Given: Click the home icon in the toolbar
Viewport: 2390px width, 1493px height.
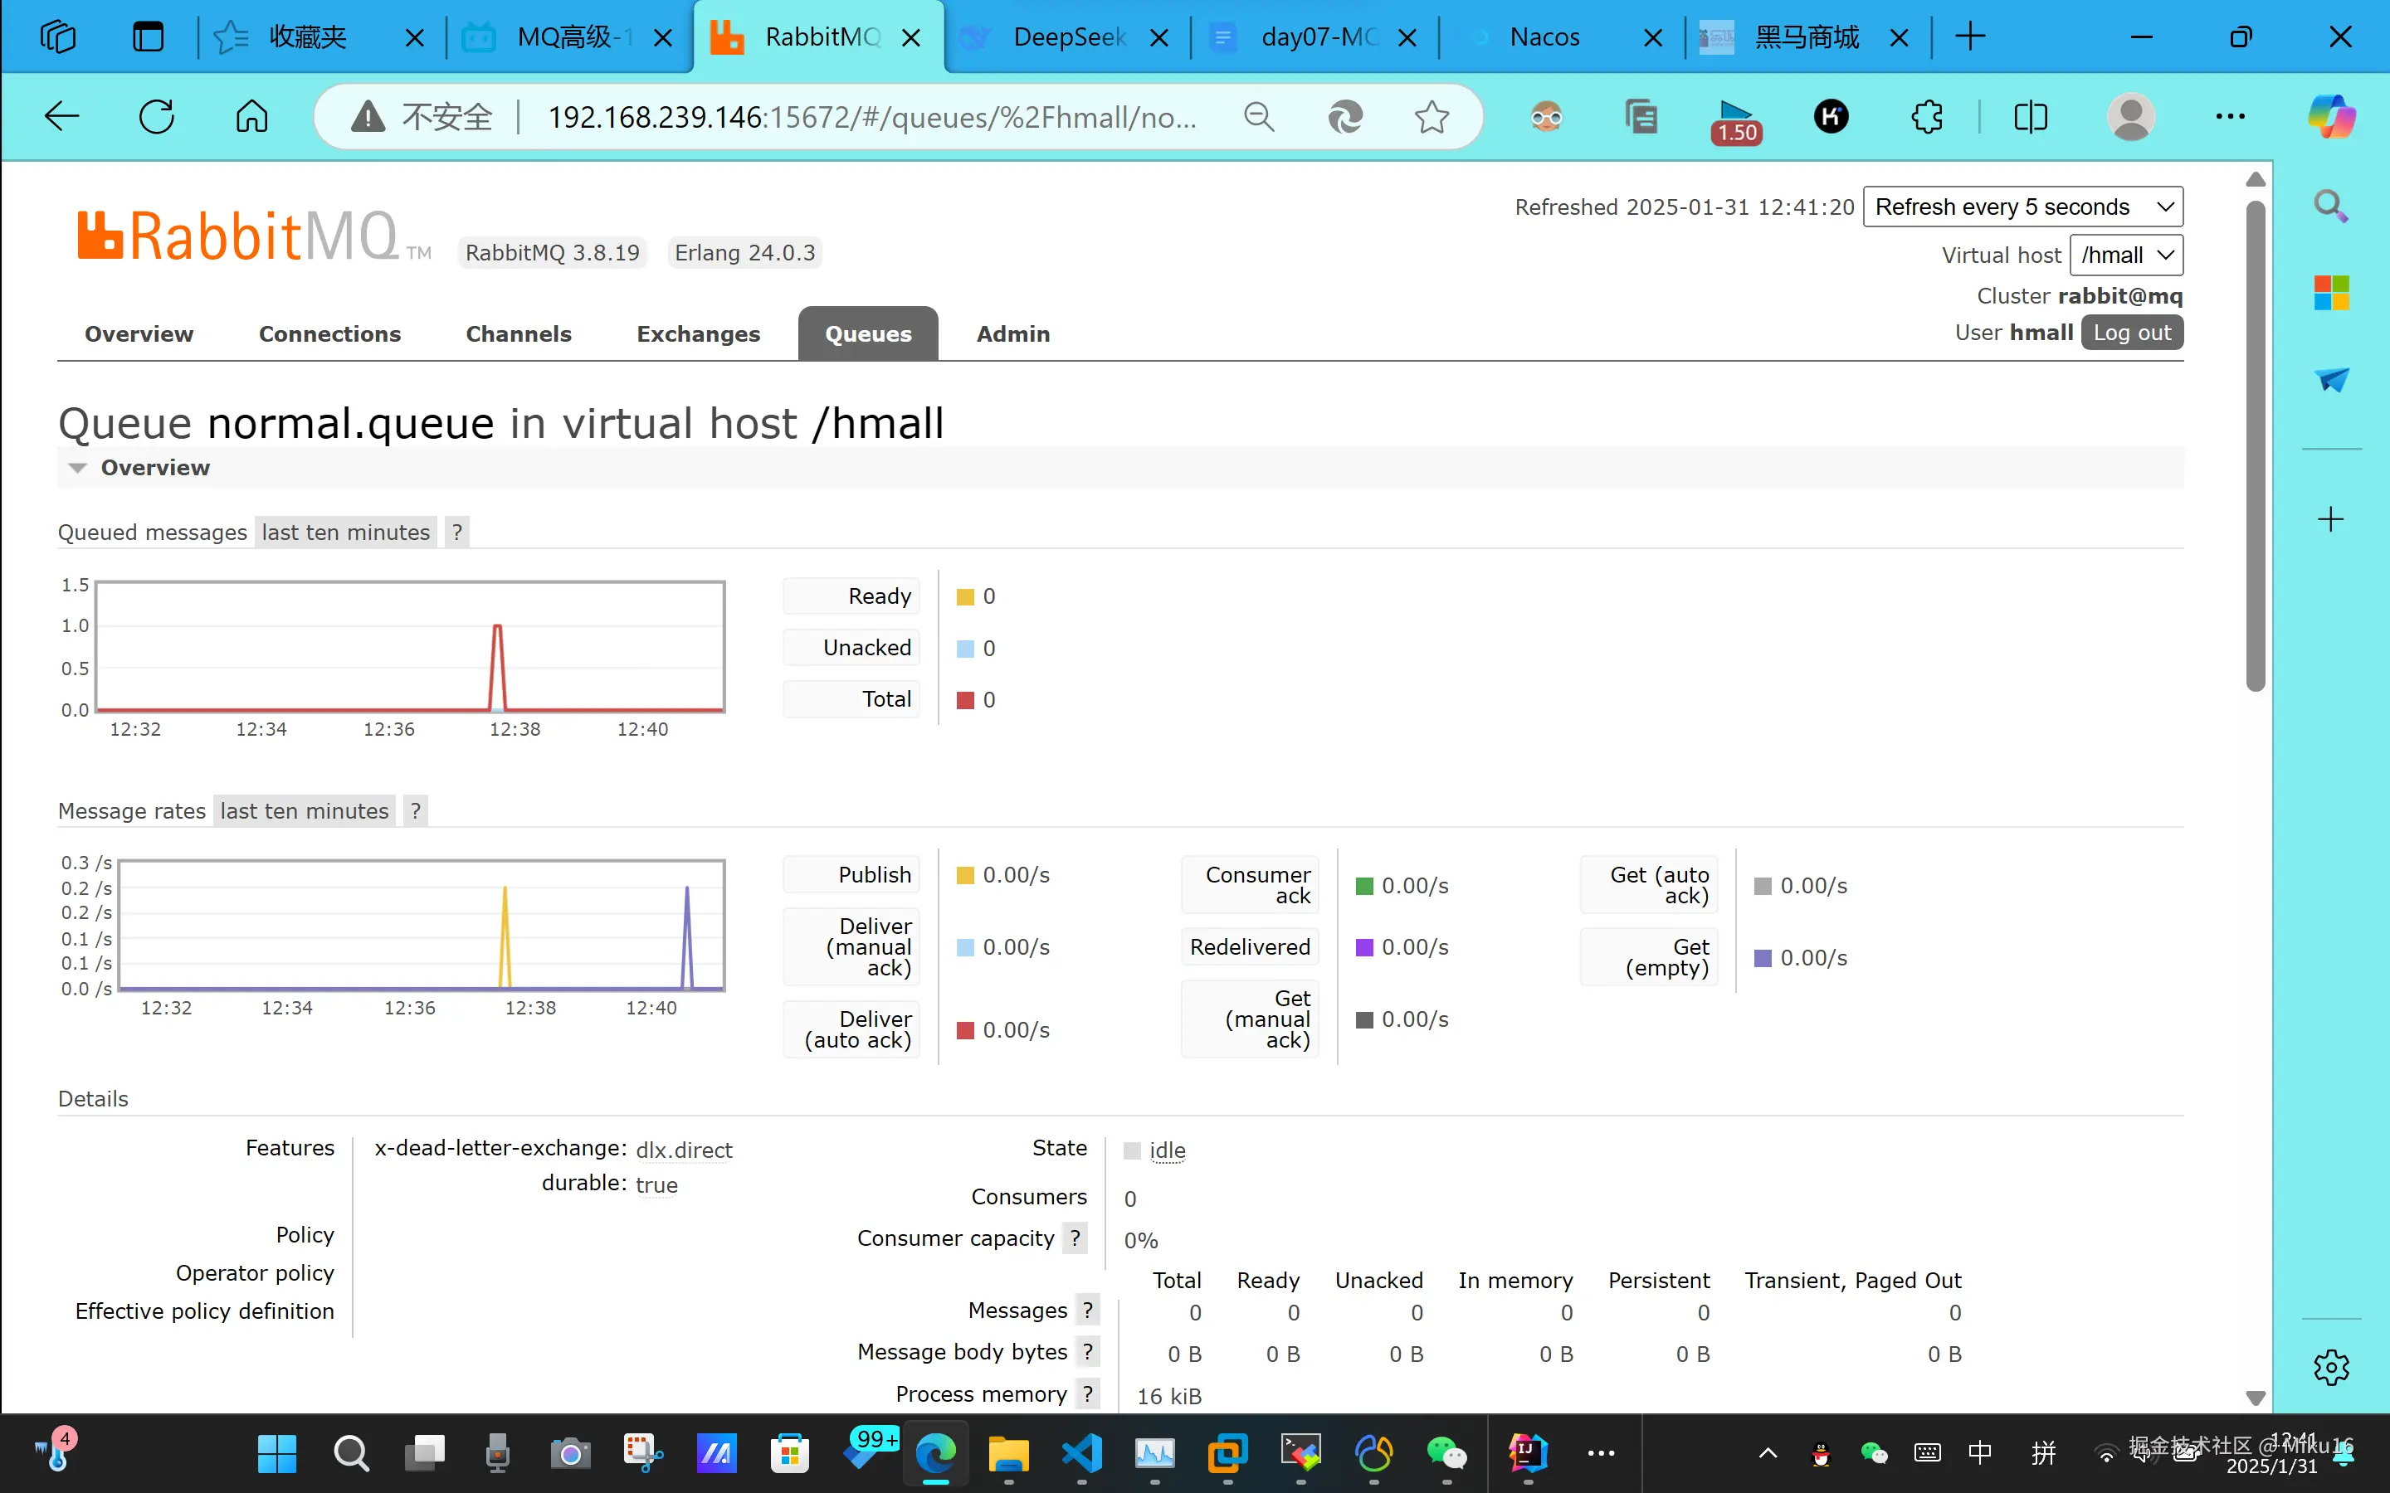Looking at the screenshot, I should [251, 116].
